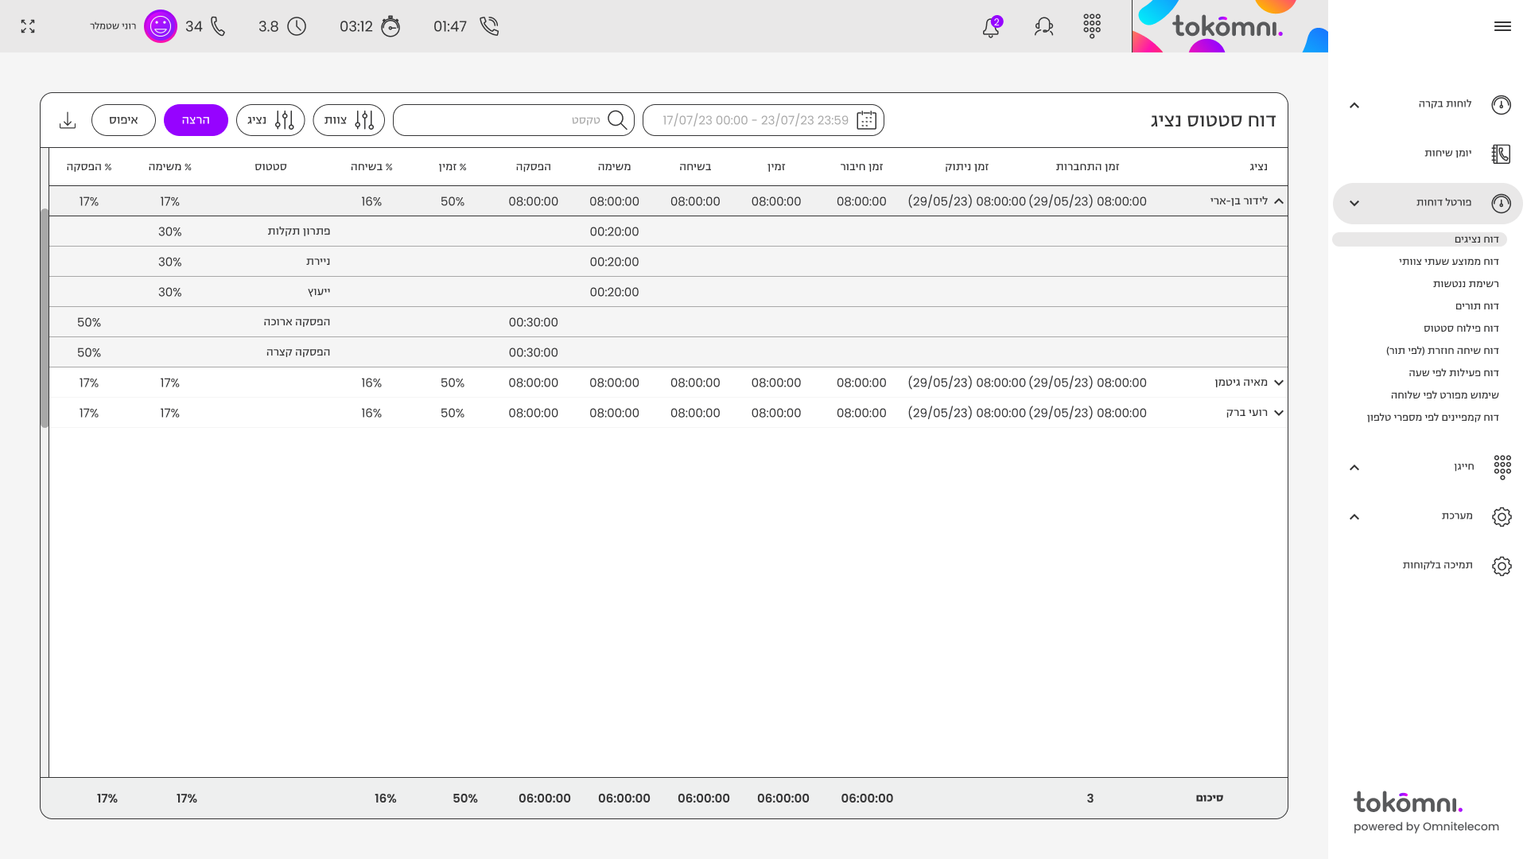Expand the חייגן menu chevron
The height and width of the screenshot is (859, 1527).
[x=1354, y=468]
